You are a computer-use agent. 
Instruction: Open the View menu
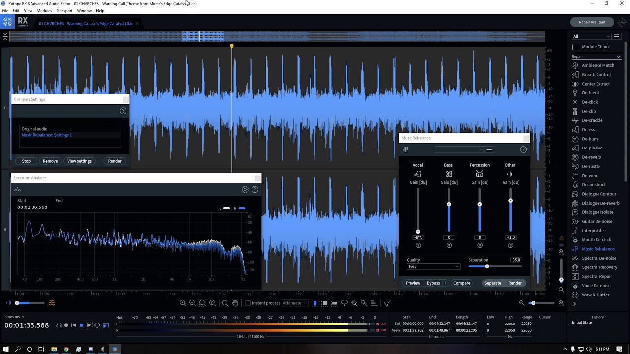28,11
